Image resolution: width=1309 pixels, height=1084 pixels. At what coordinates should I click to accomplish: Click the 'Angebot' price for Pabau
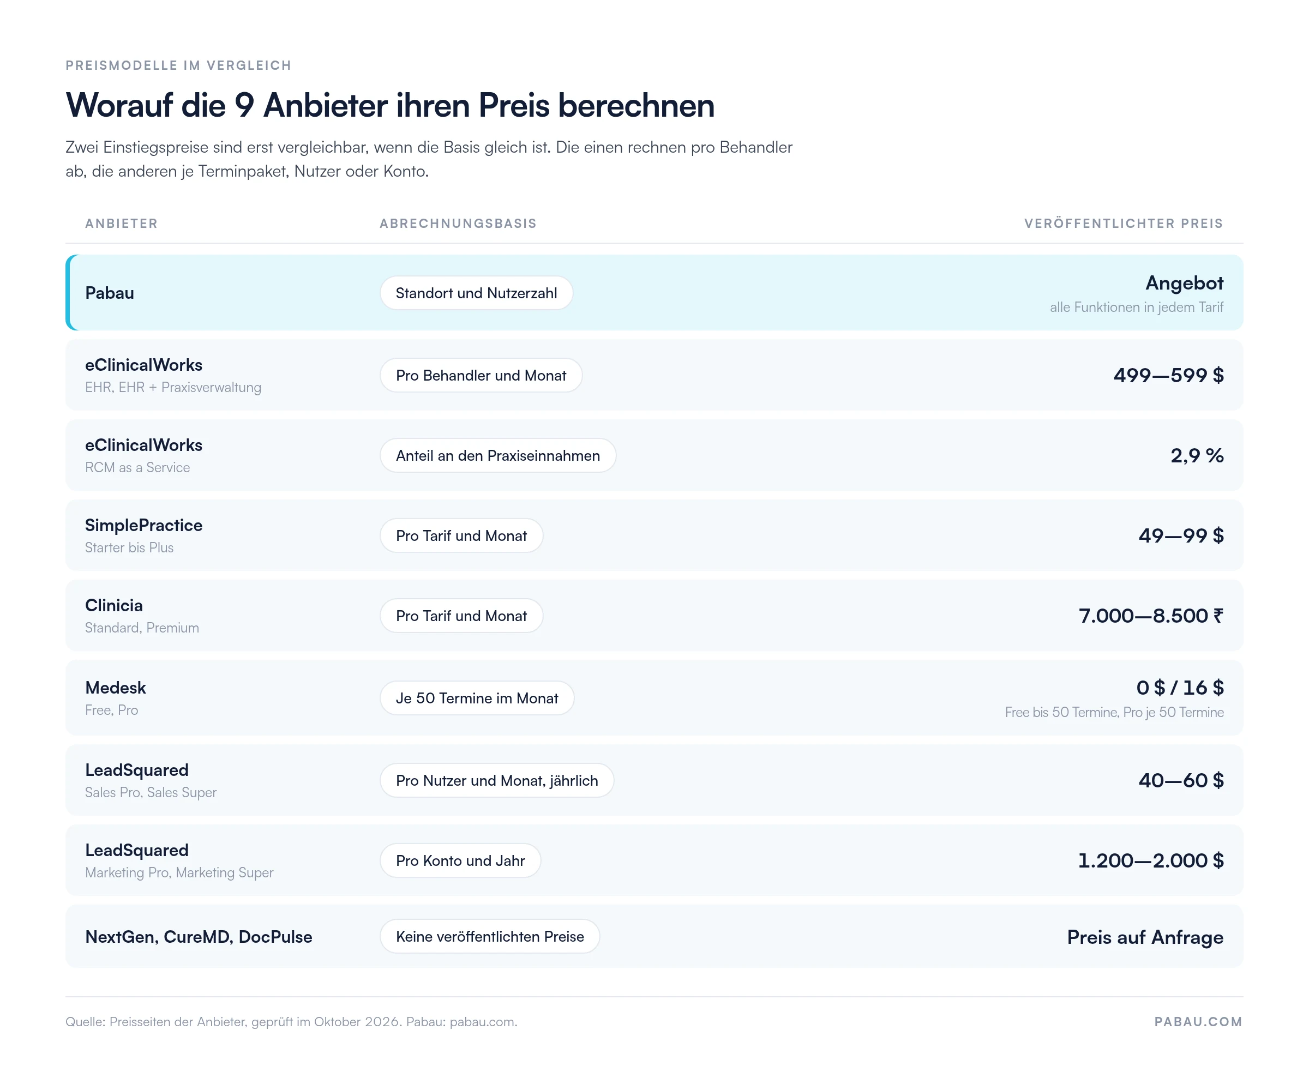click(1184, 283)
